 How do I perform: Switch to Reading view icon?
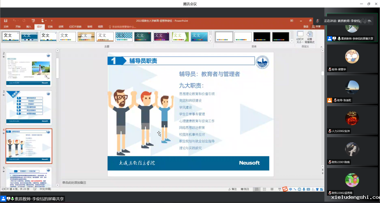click(x=271, y=189)
